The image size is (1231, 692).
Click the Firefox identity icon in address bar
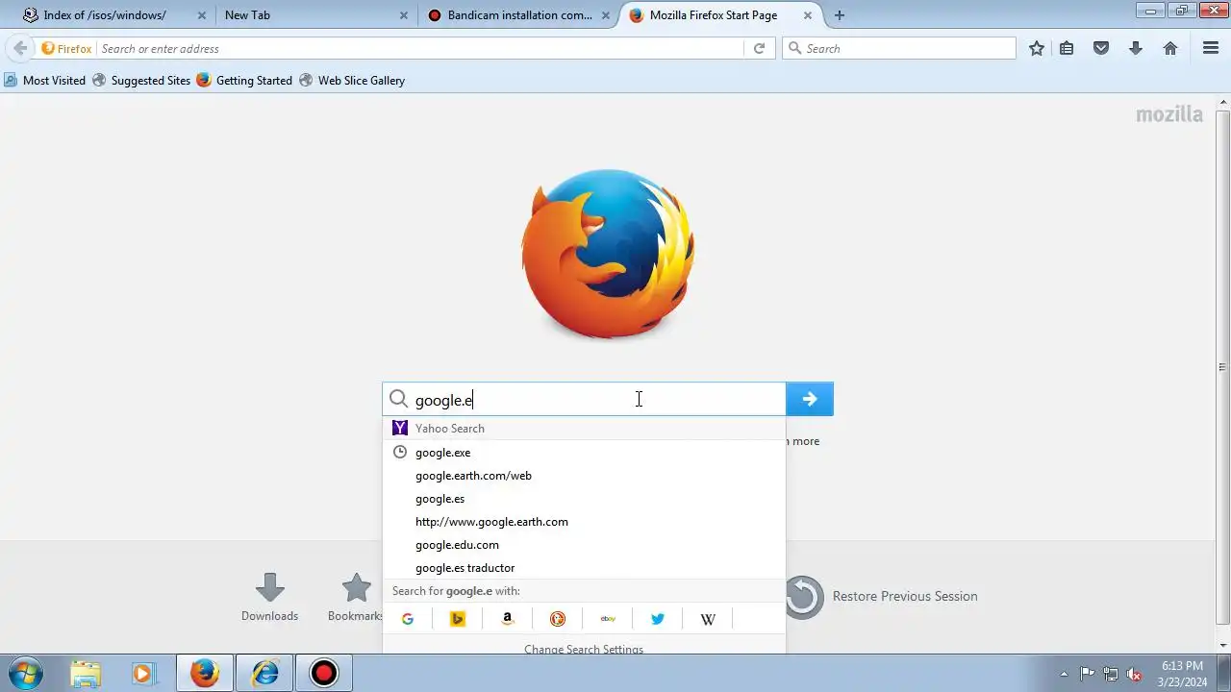(x=66, y=48)
